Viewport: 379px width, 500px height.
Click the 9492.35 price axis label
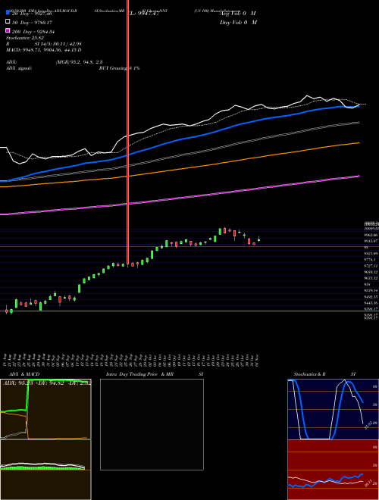(371, 297)
